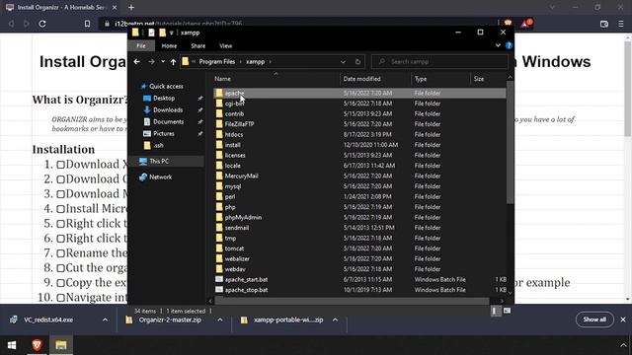Select the install folder icon
Screen dimensions: 632x355
[219, 145]
